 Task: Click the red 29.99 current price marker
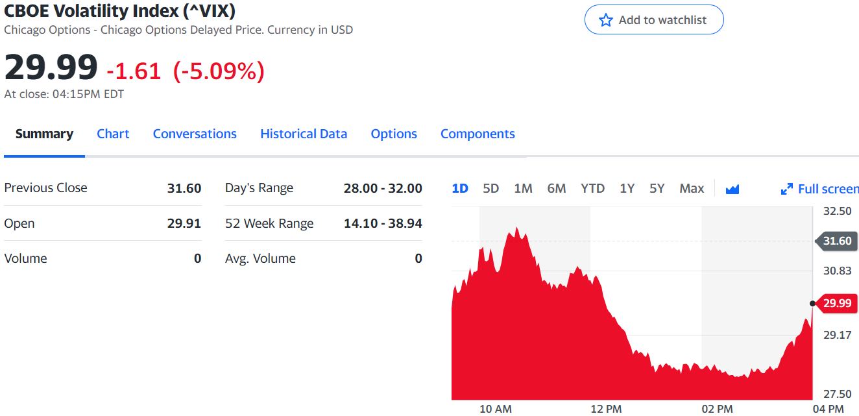point(836,303)
